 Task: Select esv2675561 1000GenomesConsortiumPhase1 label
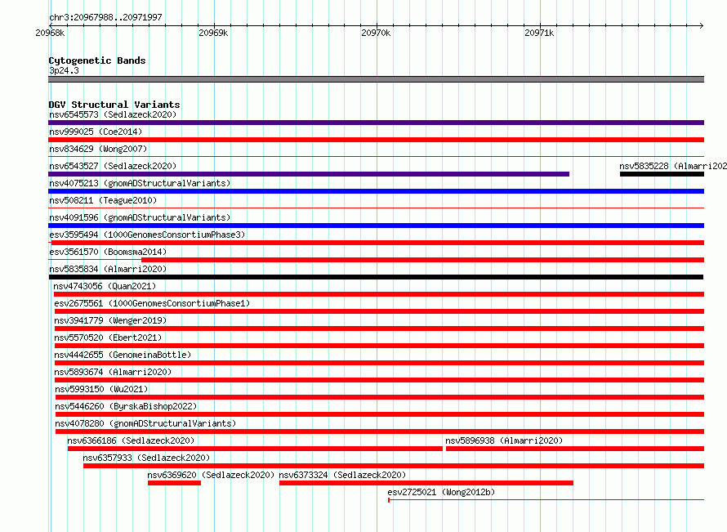(x=152, y=303)
